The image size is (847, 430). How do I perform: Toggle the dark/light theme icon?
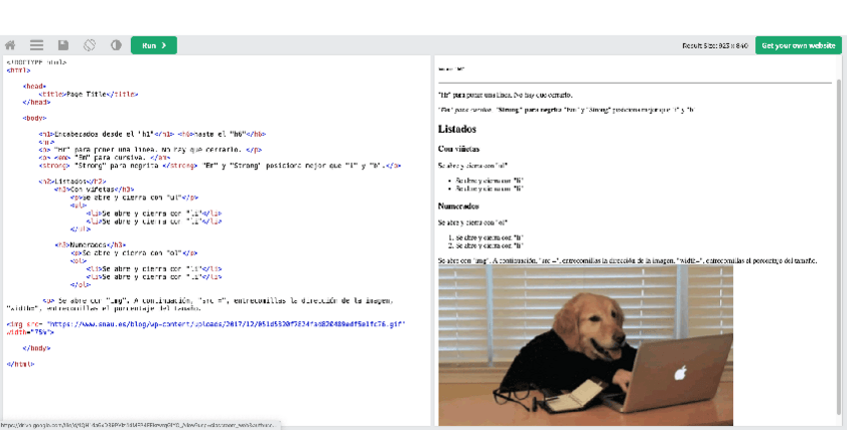(115, 45)
